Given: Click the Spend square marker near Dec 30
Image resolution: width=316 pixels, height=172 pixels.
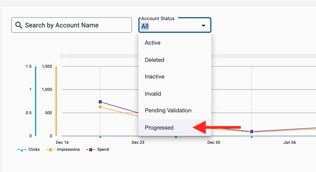Looking at the screenshot, I should [252, 132].
